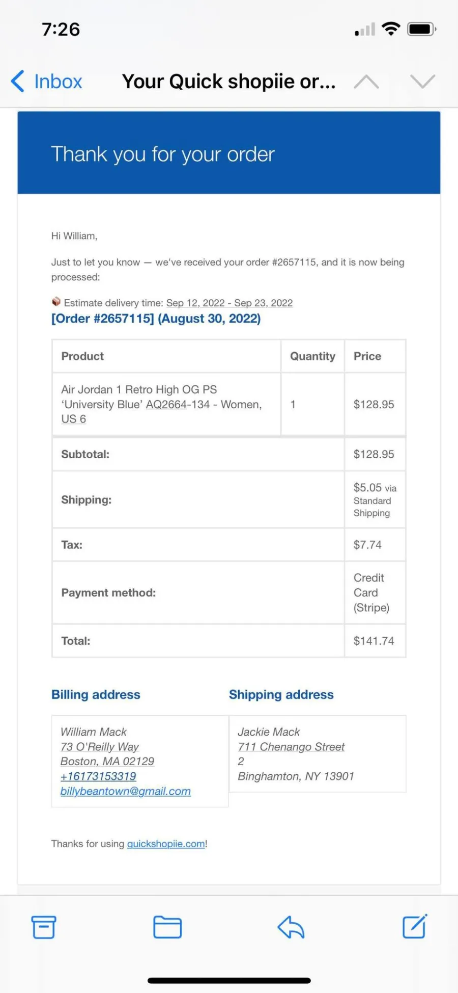Tap the 73 O'Reilly Way address
Image resolution: width=458 pixels, height=993 pixels.
(x=100, y=746)
